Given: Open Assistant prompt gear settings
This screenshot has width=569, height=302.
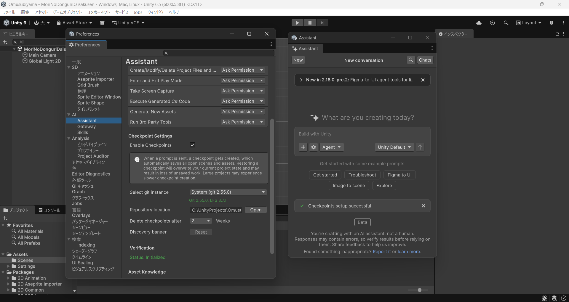Looking at the screenshot, I should coord(314,147).
